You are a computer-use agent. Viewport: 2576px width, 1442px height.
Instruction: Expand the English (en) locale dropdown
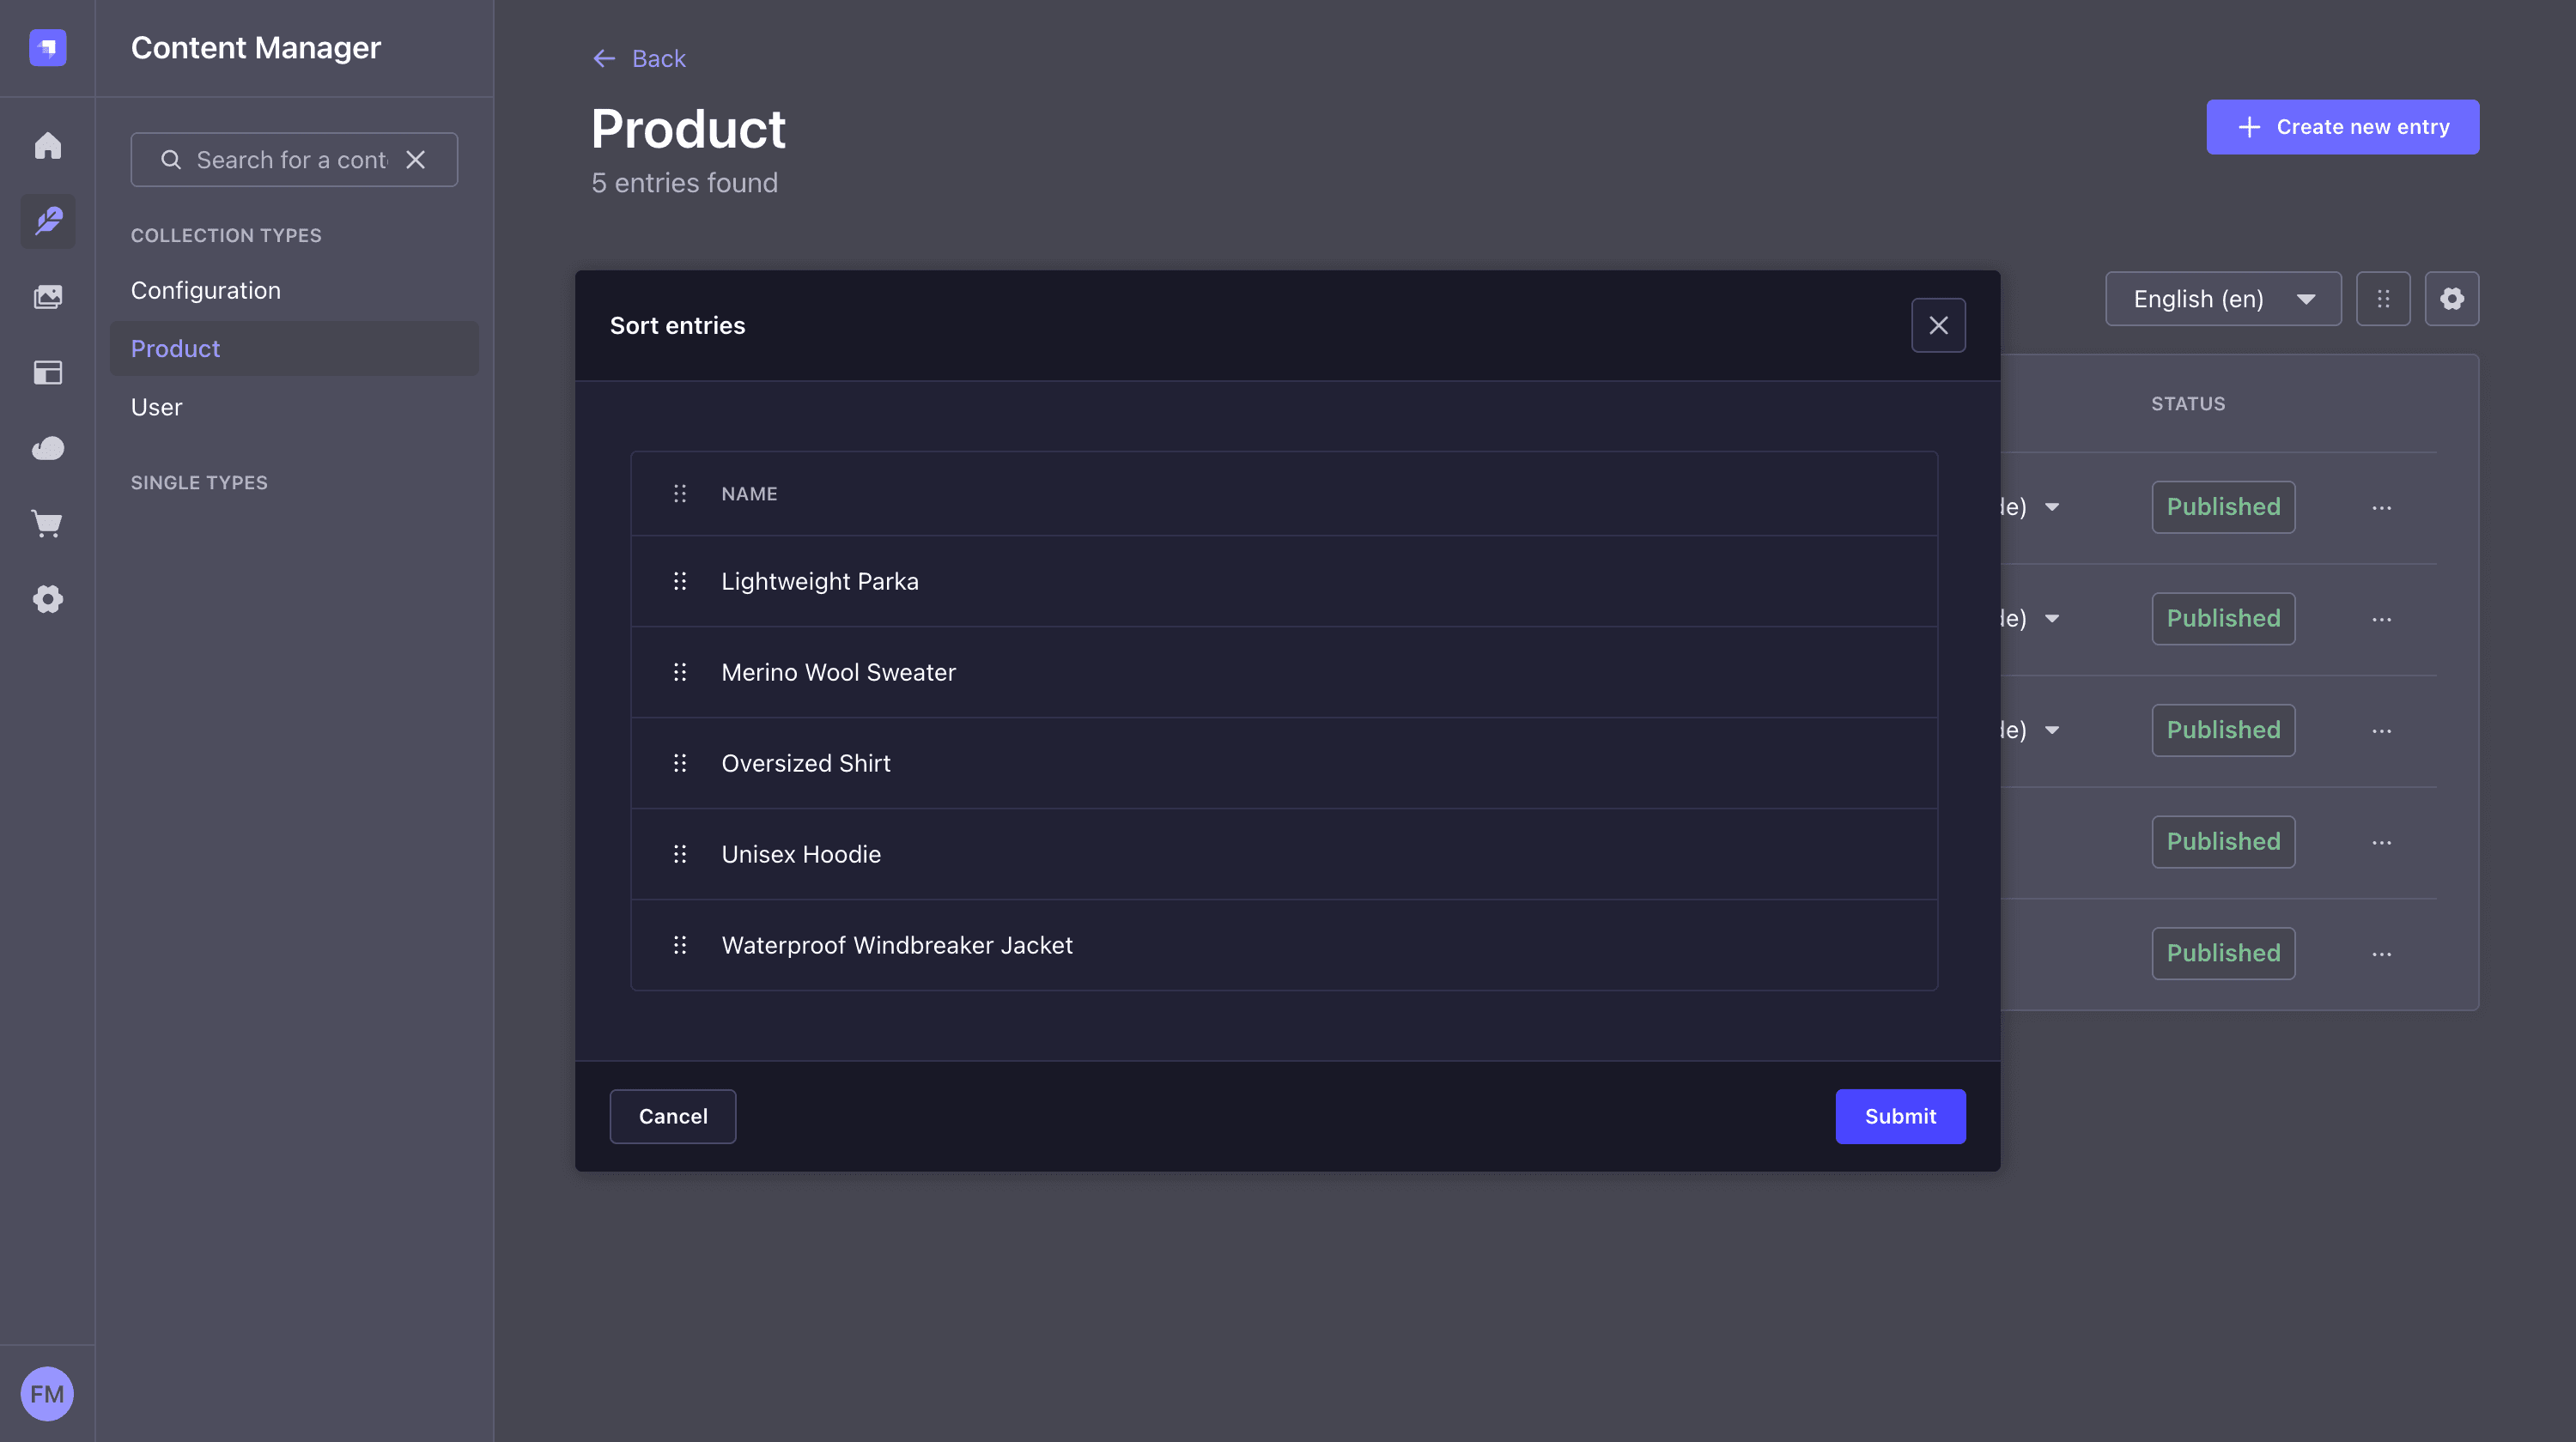2222,299
